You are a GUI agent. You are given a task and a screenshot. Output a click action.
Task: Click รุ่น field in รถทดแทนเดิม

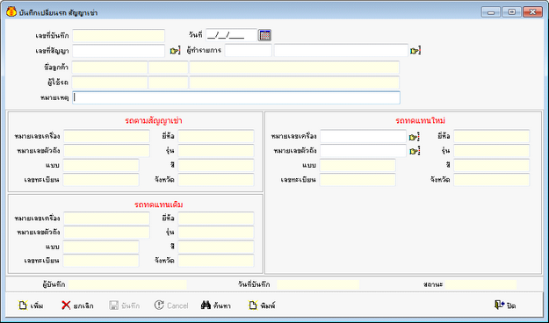tap(216, 233)
